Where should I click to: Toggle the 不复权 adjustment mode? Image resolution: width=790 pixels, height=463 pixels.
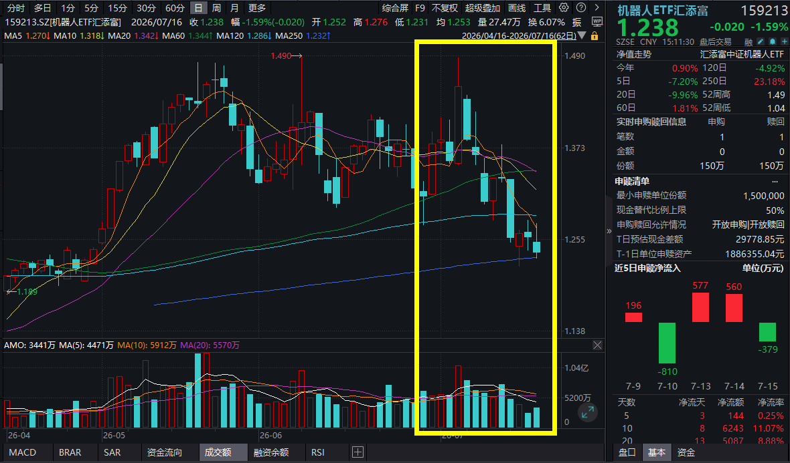click(445, 8)
